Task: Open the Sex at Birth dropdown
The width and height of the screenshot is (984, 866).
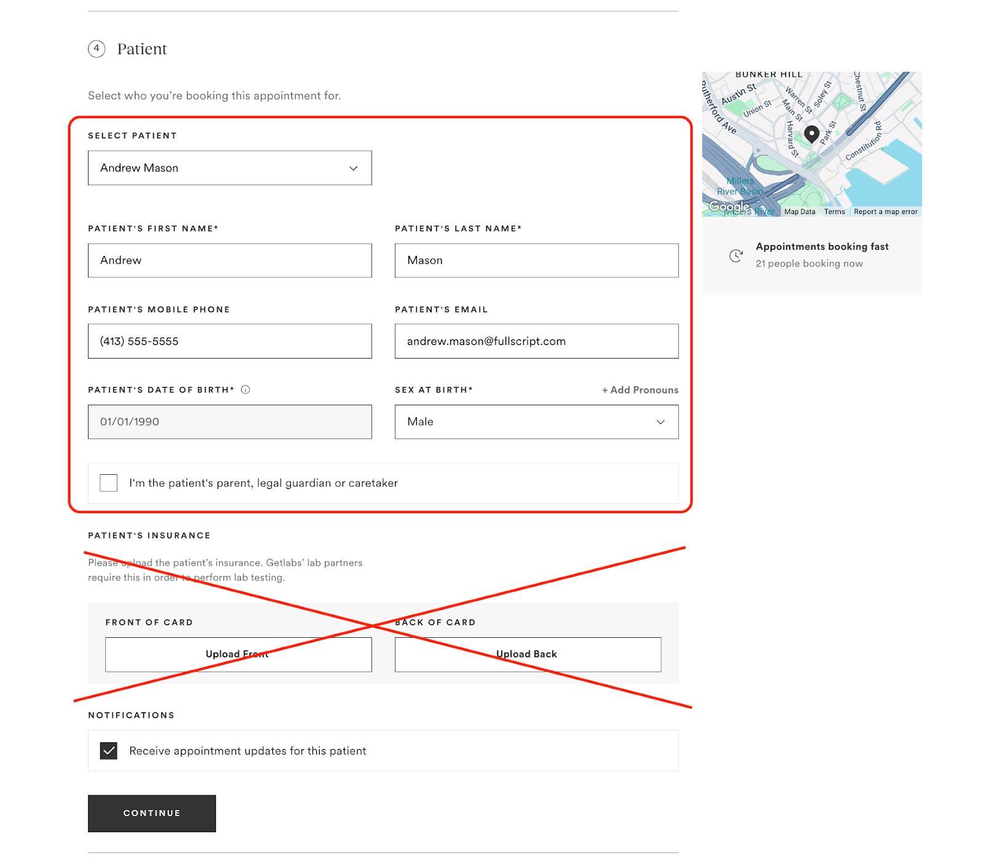Action: [x=536, y=422]
